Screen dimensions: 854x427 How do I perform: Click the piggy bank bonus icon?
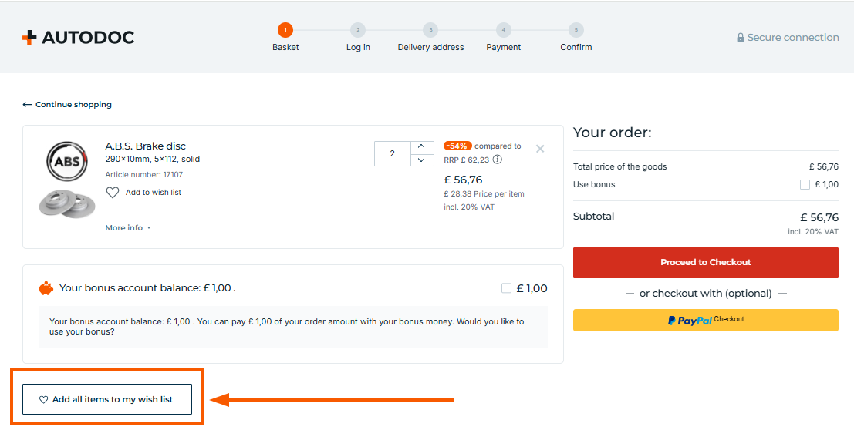pos(46,288)
